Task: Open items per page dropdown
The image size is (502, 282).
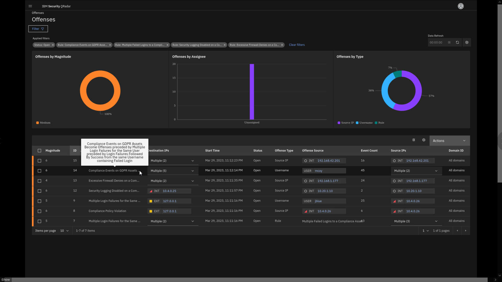Action: point(64,231)
